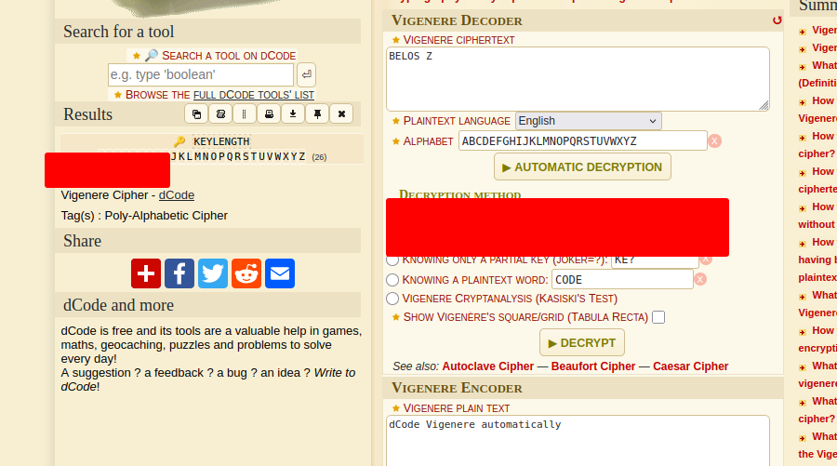Clear results with the X icon

(x=341, y=113)
